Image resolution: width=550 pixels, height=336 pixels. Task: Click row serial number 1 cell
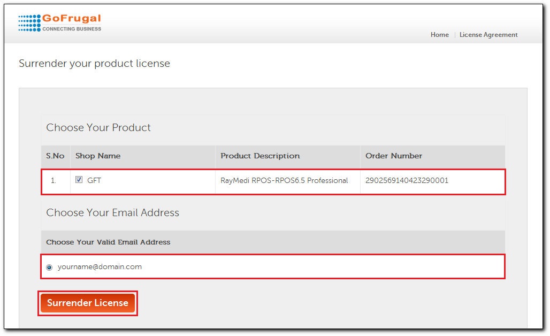click(54, 181)
